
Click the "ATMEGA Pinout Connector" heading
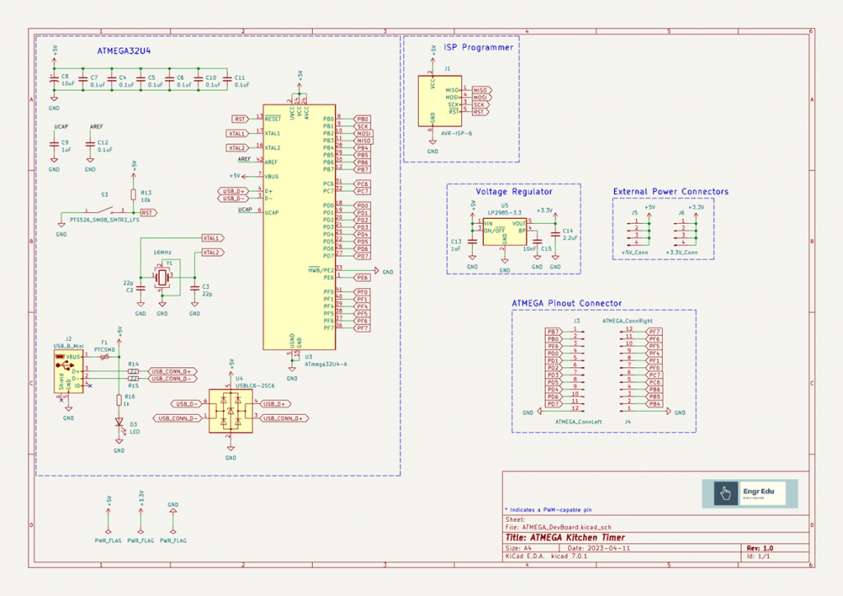(566, 303)
